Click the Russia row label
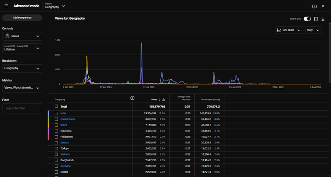Screen dimensions: 331x177 [x=64, y=172]
